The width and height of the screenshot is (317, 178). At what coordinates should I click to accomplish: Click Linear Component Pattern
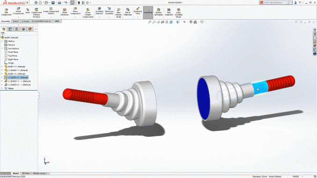[51, 11]
